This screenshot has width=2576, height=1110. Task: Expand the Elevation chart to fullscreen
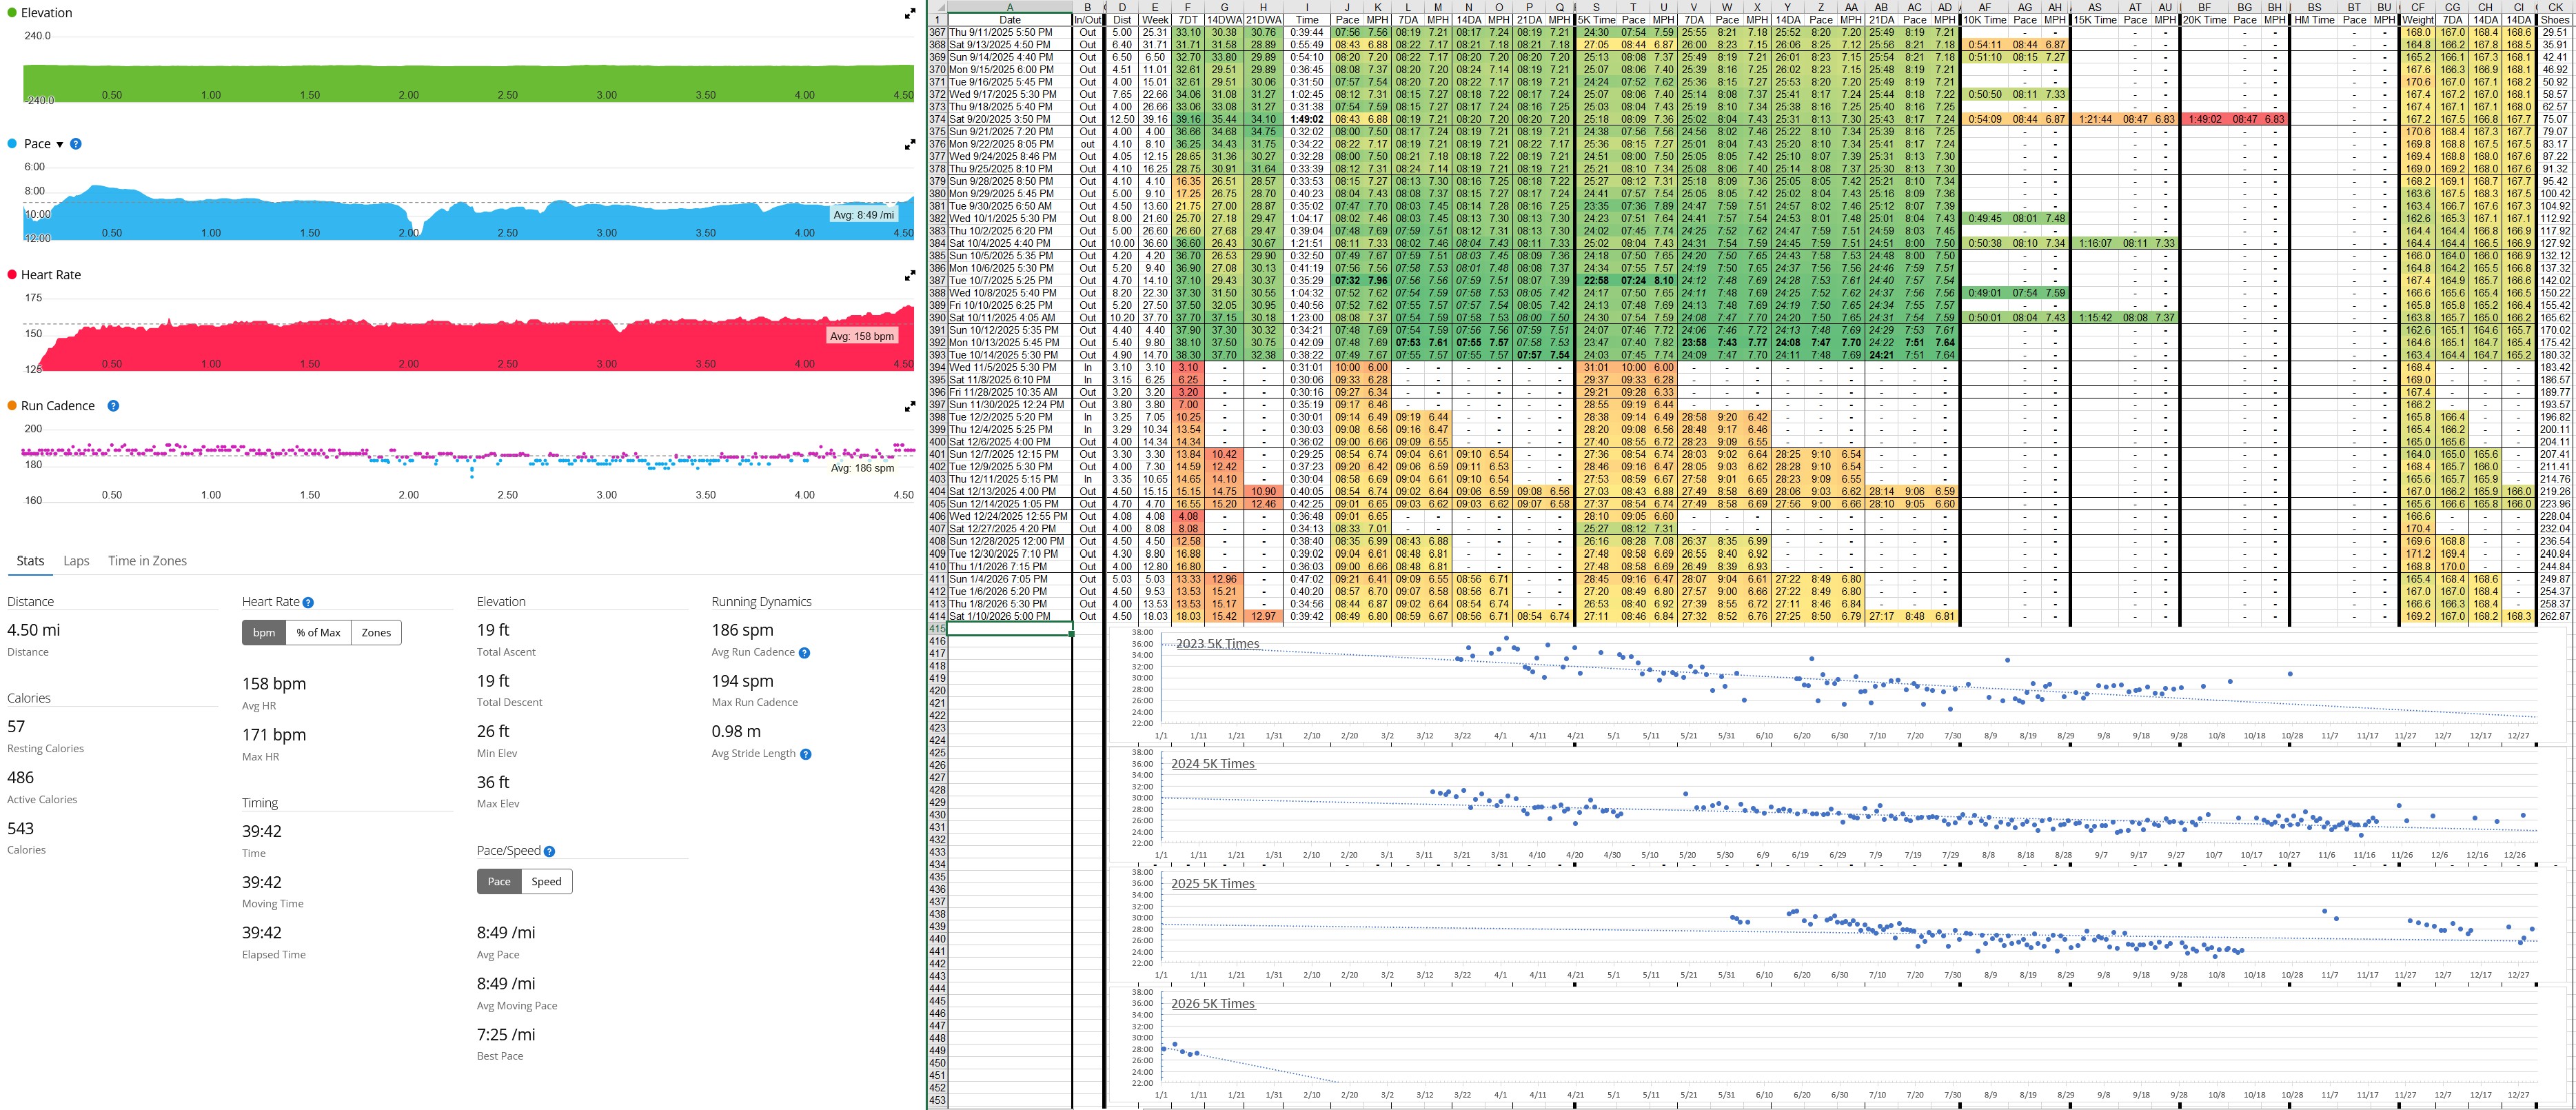(x=910, y=14)
